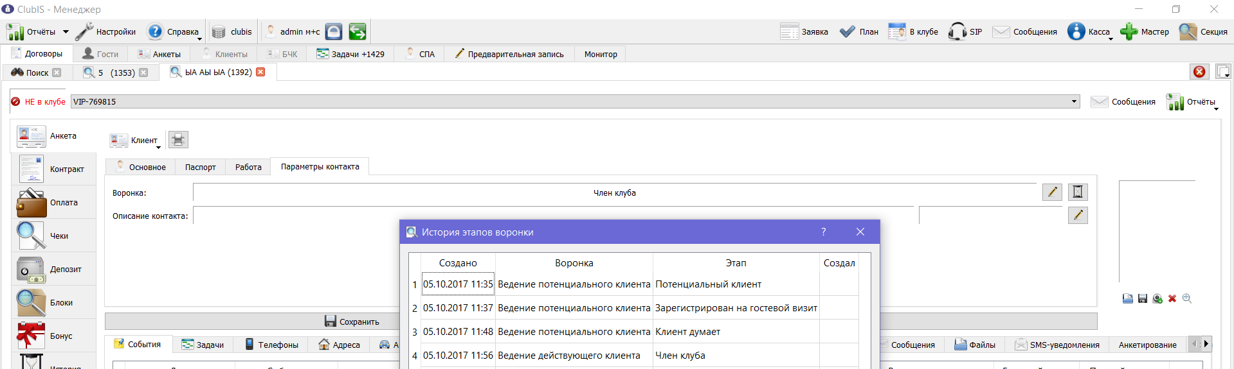This screenshot has width=1234, height=369.
Task: Open the Анкетирование bottom tab
Action: (1147, 345)
